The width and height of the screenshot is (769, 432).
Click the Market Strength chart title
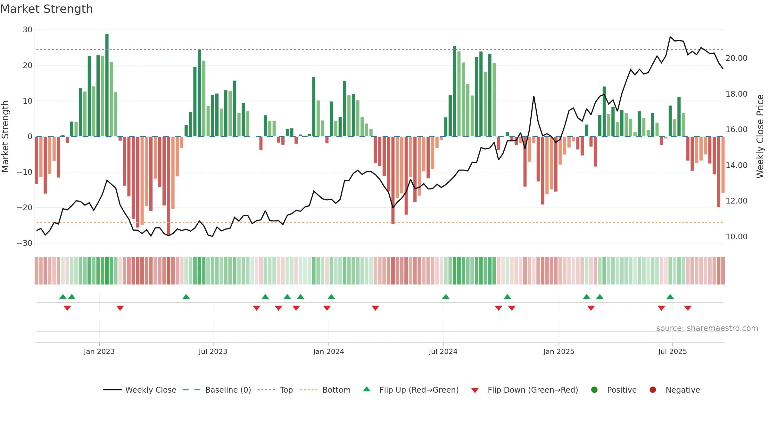pyautogui.click(x=46, y=9)
